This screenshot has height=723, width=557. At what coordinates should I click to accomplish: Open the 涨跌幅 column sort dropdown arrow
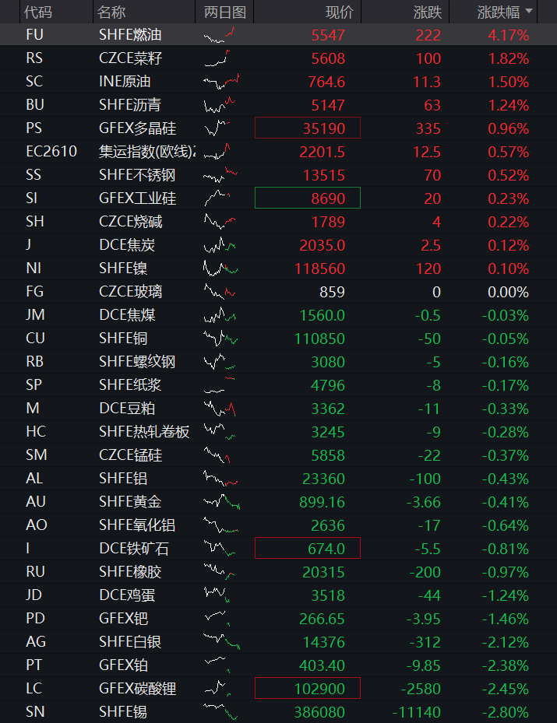(529, 11)
